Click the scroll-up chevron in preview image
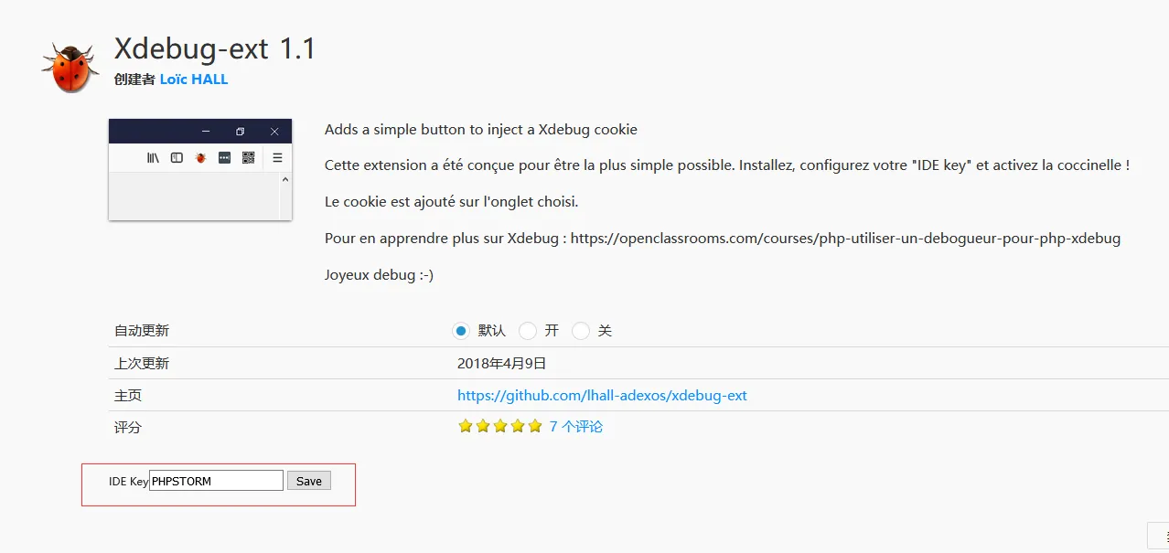 pyautogui.click(x=284, y=180)
